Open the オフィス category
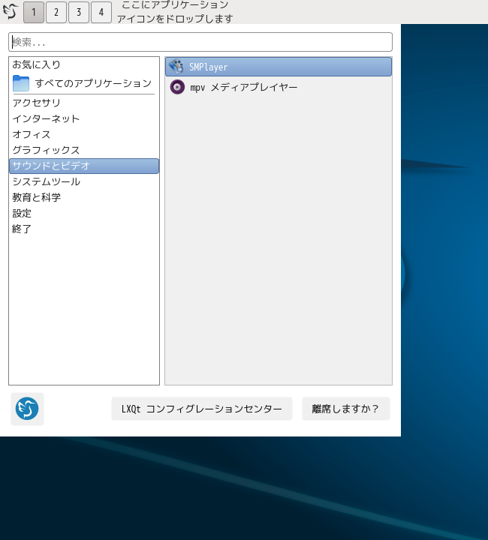This screenshot has width=488, height=540. 84,134
